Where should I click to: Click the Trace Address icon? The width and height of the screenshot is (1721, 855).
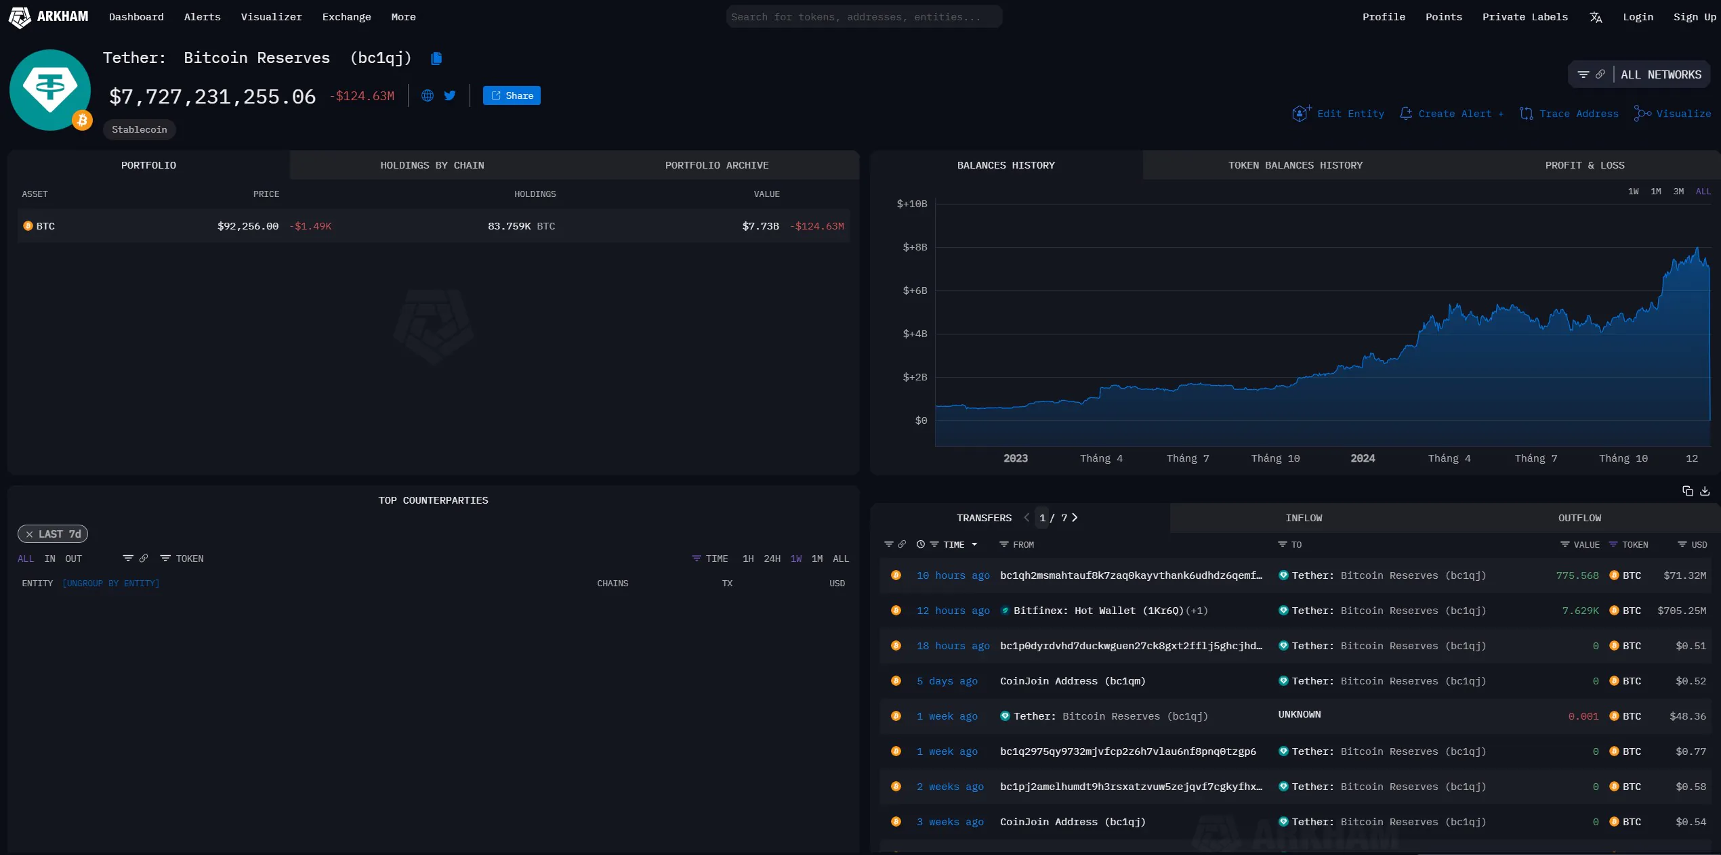pos(1526,114)
